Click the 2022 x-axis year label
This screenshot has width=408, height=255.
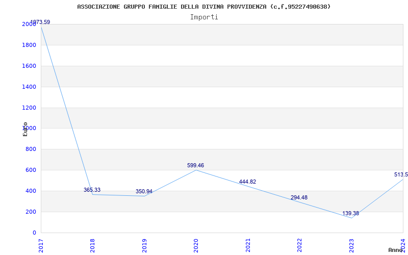click(299, 245)
